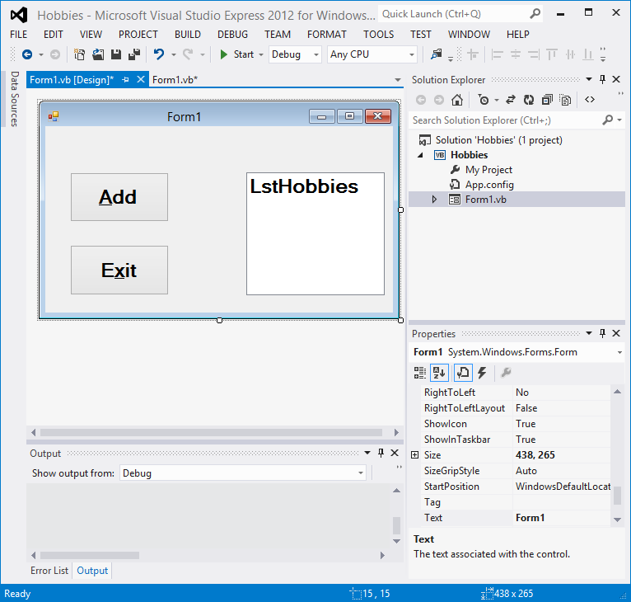Select the Add button on Form1
This screenshot has width=631, height=602.
click(119, 197)
